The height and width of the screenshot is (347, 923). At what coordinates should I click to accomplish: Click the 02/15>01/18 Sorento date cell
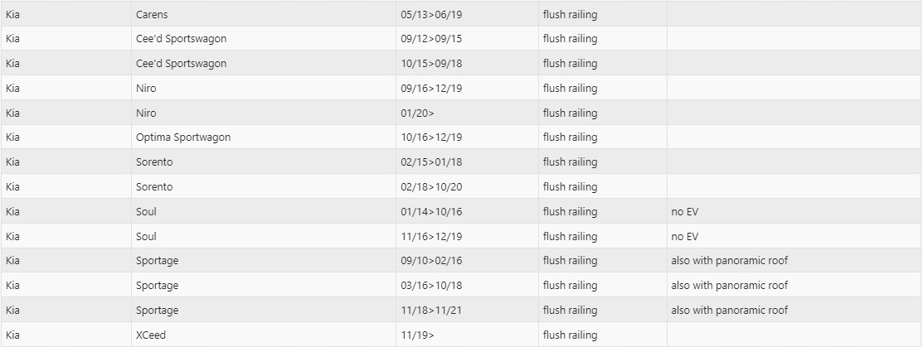click(431, 162)
